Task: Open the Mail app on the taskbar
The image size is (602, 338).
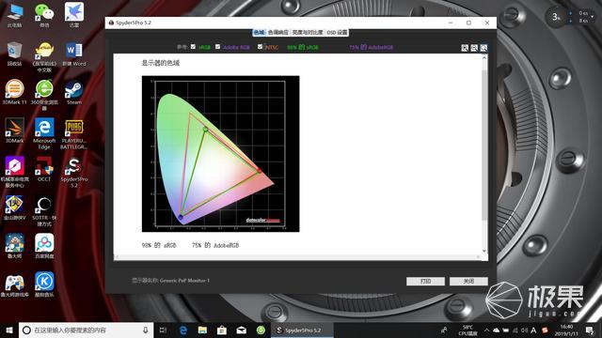Action: pyautogui.click(x=241, y=330)
